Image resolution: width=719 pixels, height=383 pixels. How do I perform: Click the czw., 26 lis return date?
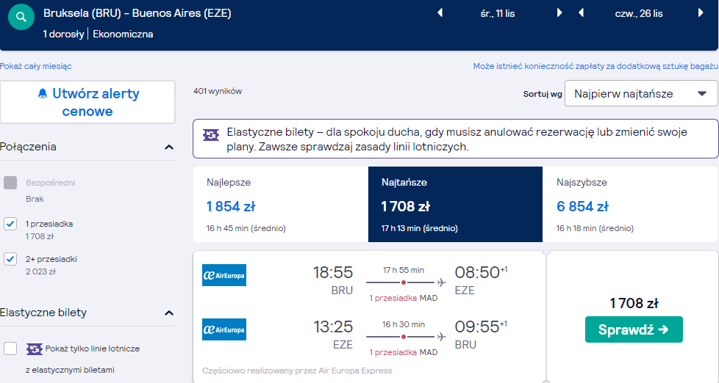(x=639, y=14)
